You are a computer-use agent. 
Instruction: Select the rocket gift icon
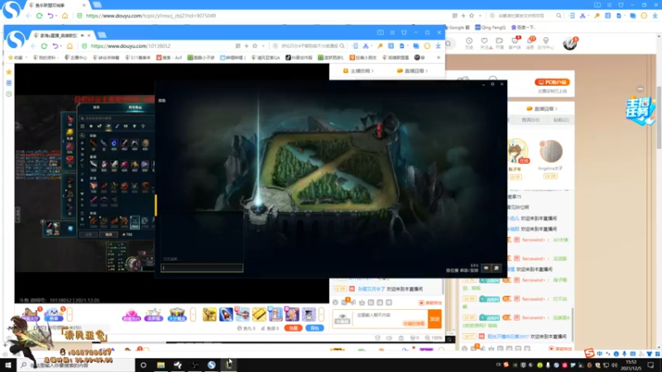(x=226, y=314)
